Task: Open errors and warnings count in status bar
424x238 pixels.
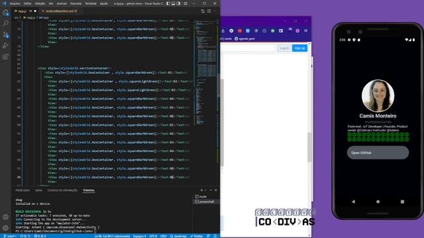Action: pyautogui.click(x=40, y=236)
